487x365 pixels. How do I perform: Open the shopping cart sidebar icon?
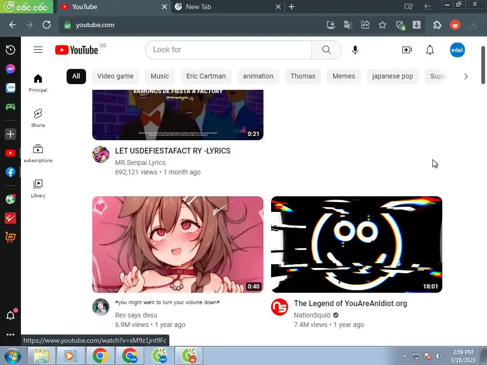tap(10, 237)
